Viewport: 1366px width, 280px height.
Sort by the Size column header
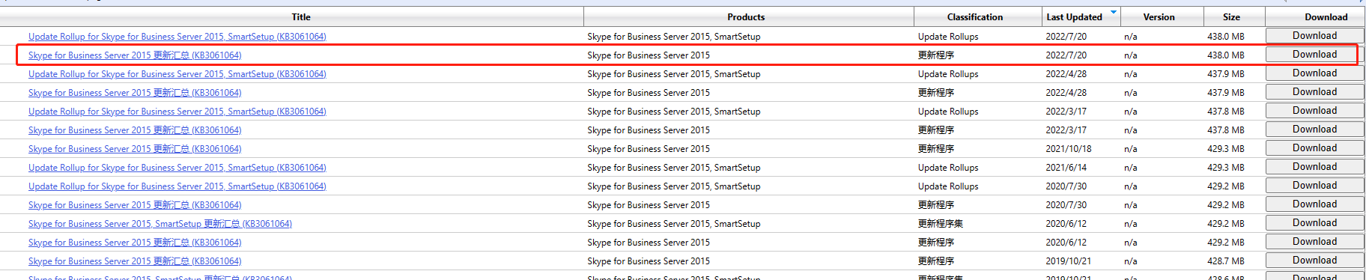point(1231,17)
